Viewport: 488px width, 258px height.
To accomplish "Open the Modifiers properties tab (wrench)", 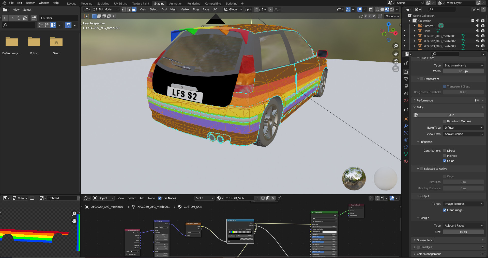I will point(406,126).
